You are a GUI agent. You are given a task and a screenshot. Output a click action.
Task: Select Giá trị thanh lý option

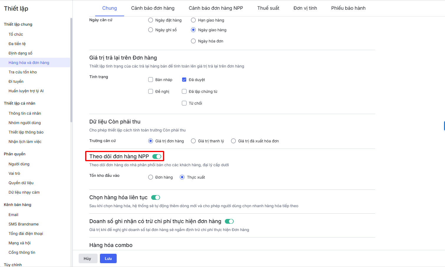click(x=193, y=141)
